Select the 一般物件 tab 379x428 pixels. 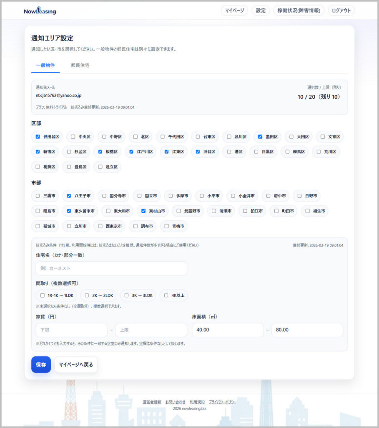click(45, 65)
